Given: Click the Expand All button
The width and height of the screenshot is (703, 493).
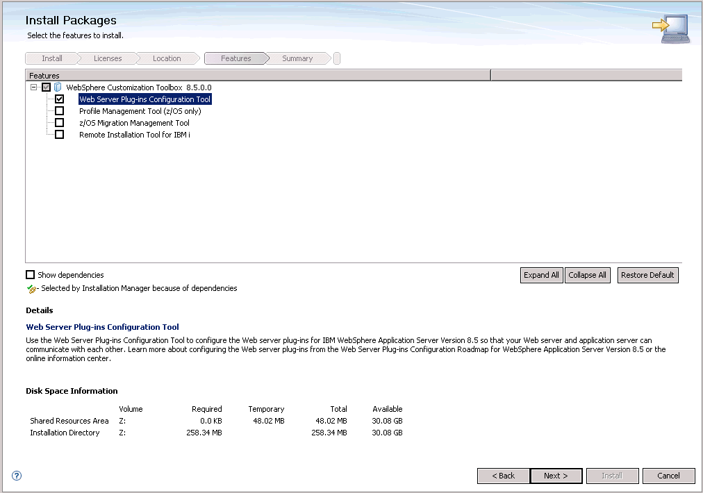Looking at the screenshot, I should 542,275.
